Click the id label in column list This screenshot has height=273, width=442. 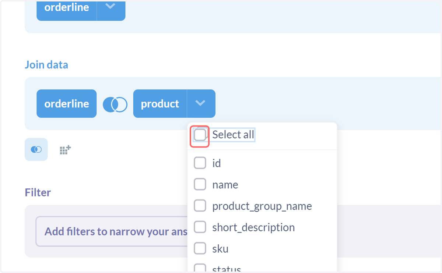coord(217,163)
